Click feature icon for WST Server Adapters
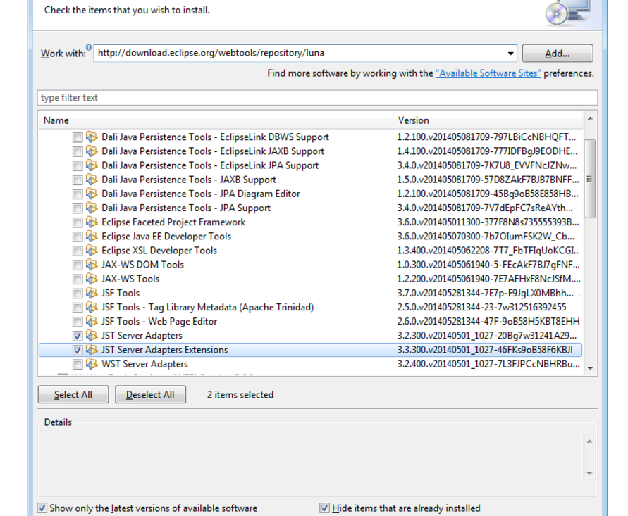628x516 pixels. (x=92, y=365)
